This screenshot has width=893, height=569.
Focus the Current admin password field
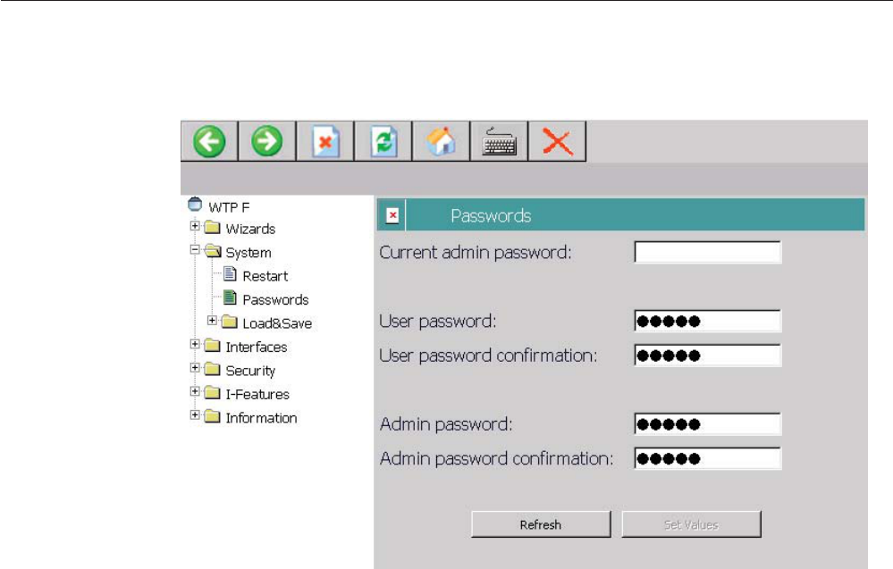coord(708,252)
